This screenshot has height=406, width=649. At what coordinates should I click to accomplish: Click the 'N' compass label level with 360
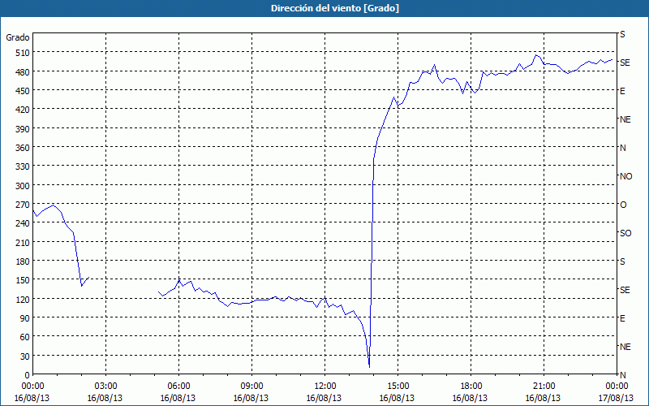tap(623, 148)
